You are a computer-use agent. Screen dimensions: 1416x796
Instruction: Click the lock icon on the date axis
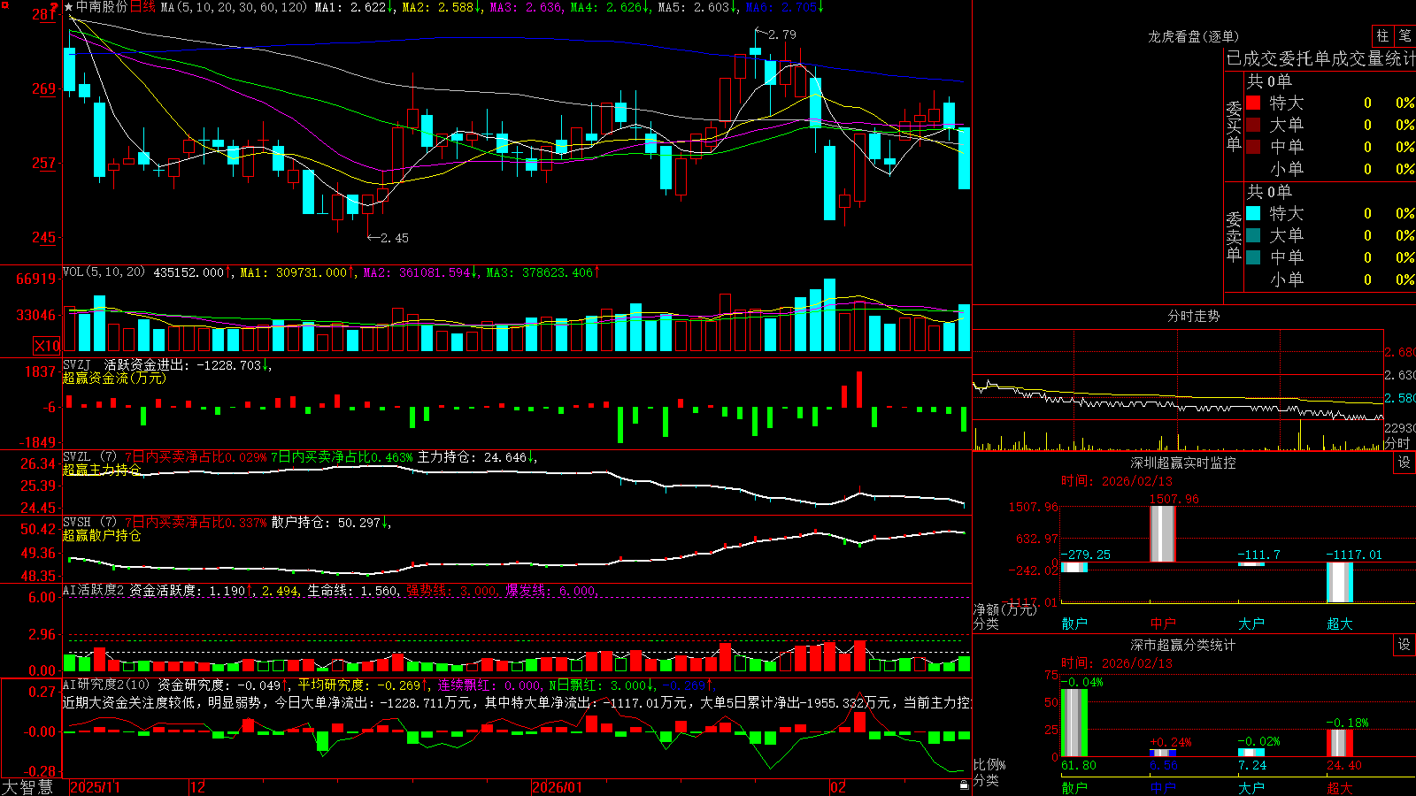(964, 785)
